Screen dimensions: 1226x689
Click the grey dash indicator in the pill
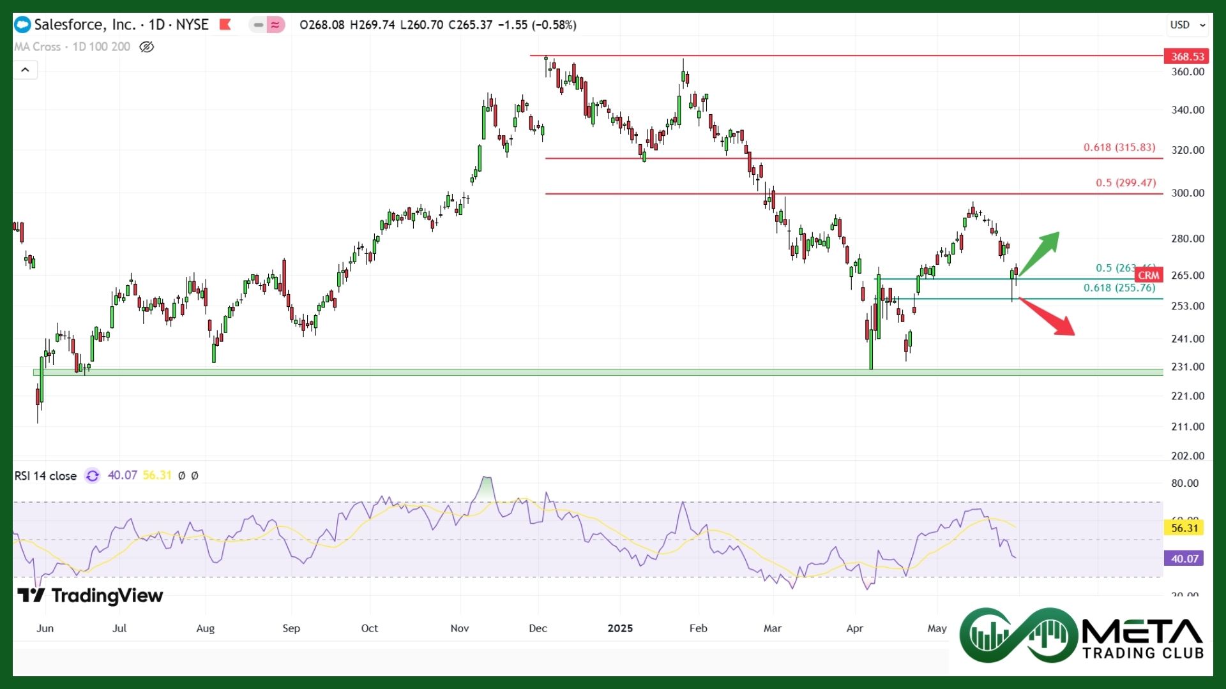[x=259, y=25]
